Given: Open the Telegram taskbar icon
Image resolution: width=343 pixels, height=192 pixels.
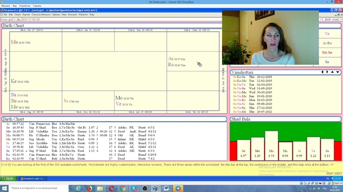Looking at the screenshot, I should pos(178,188).
